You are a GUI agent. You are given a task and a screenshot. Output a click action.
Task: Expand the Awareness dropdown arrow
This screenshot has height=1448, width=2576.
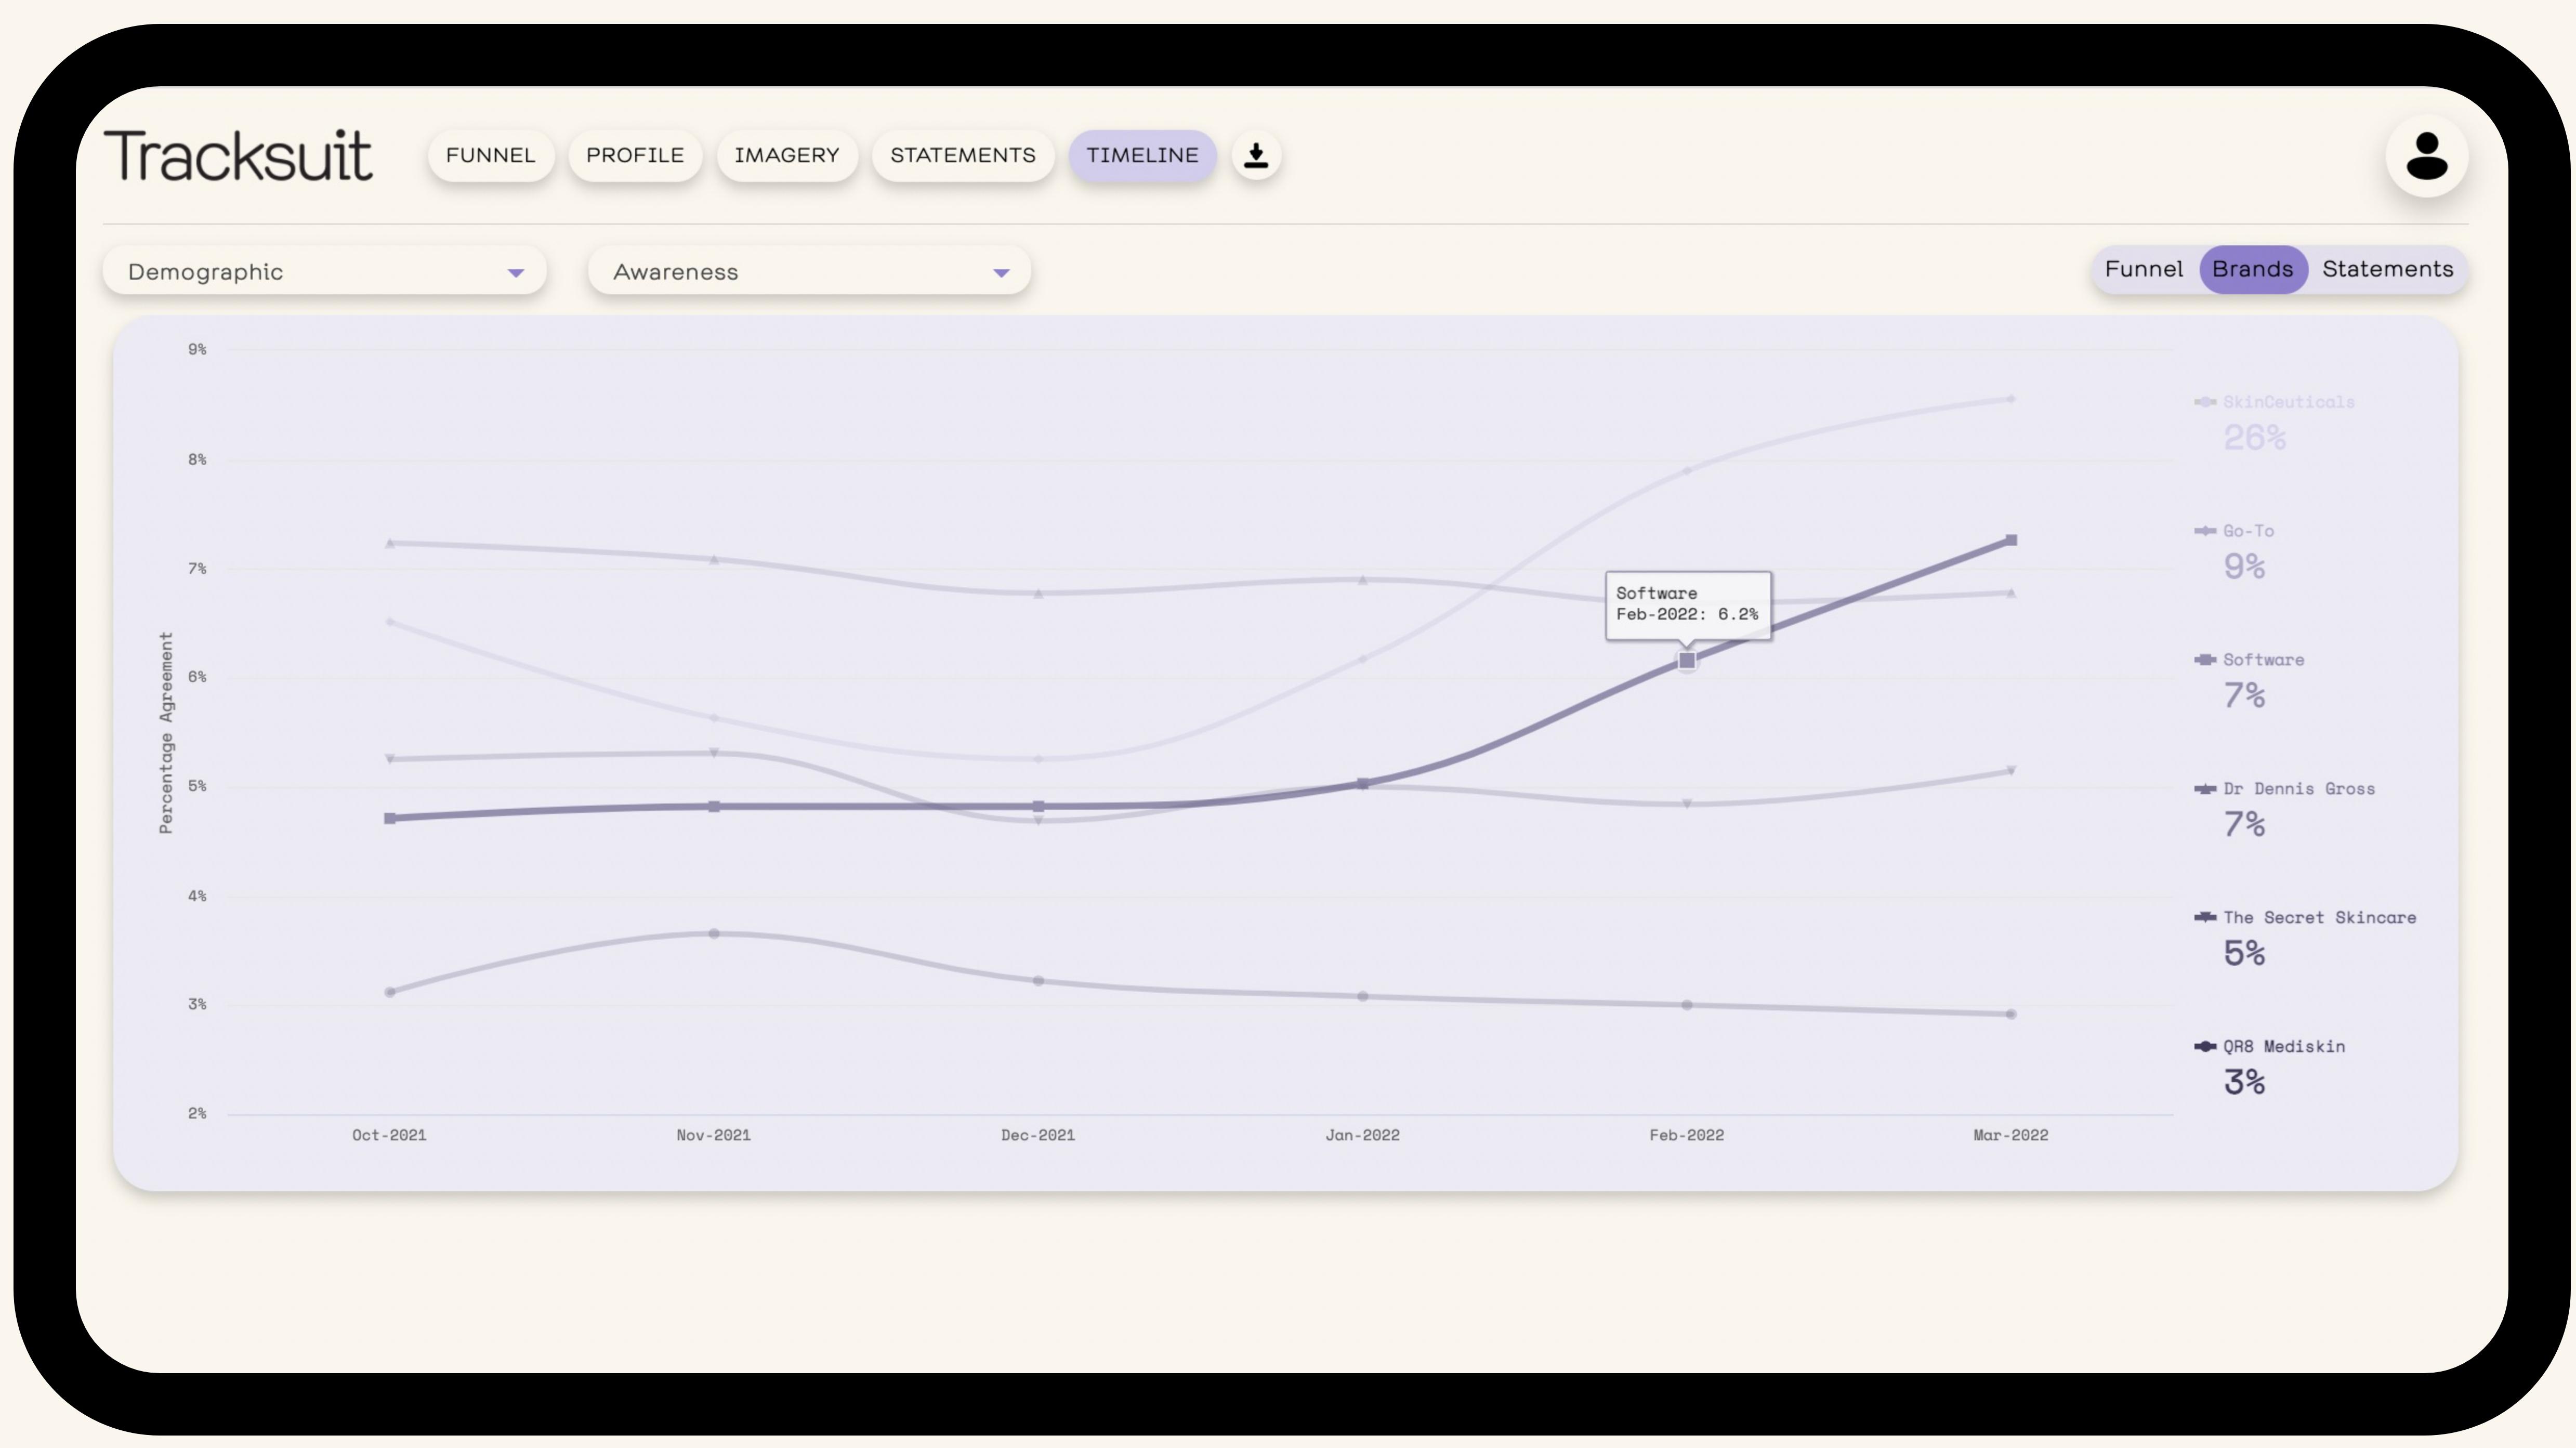tap(1000, 273)
